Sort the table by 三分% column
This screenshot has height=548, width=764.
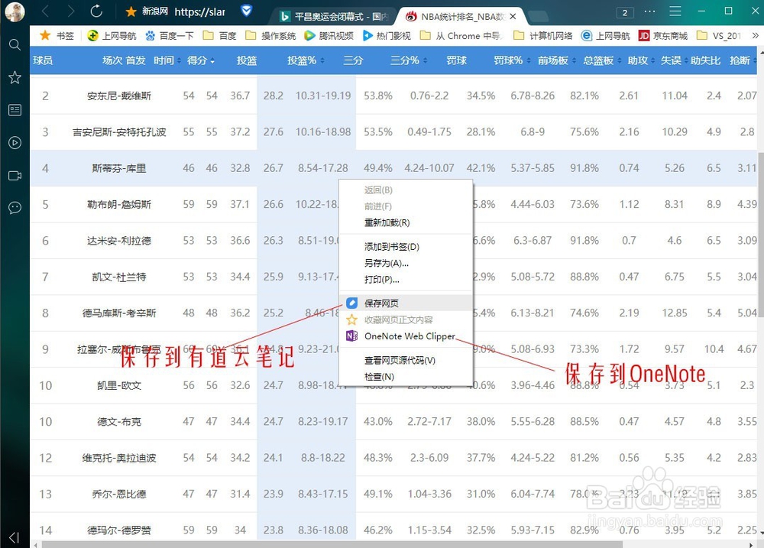(409, 60)
